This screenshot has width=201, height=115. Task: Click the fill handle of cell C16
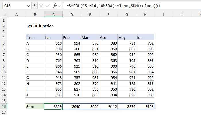[x=62, y=109]
